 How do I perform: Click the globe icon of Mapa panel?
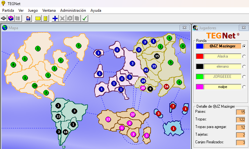5,28
